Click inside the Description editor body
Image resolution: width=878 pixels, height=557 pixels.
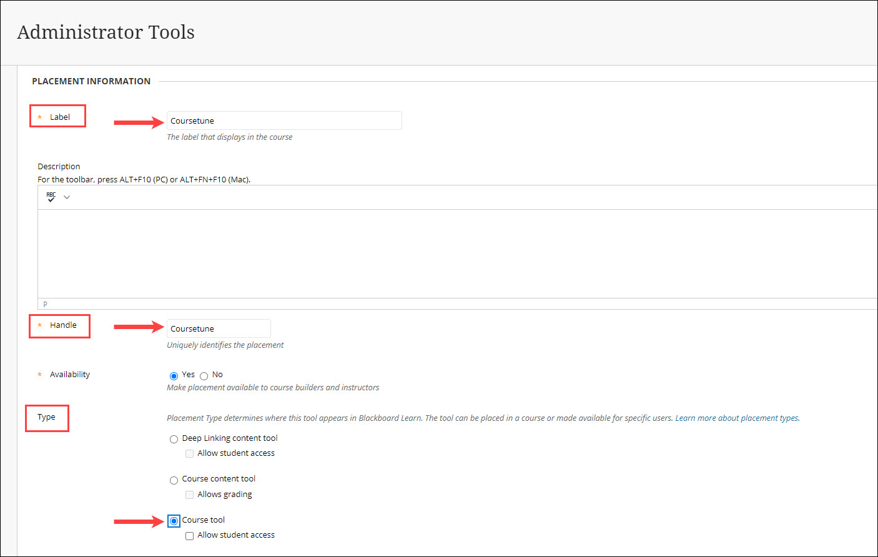[437, 253]
